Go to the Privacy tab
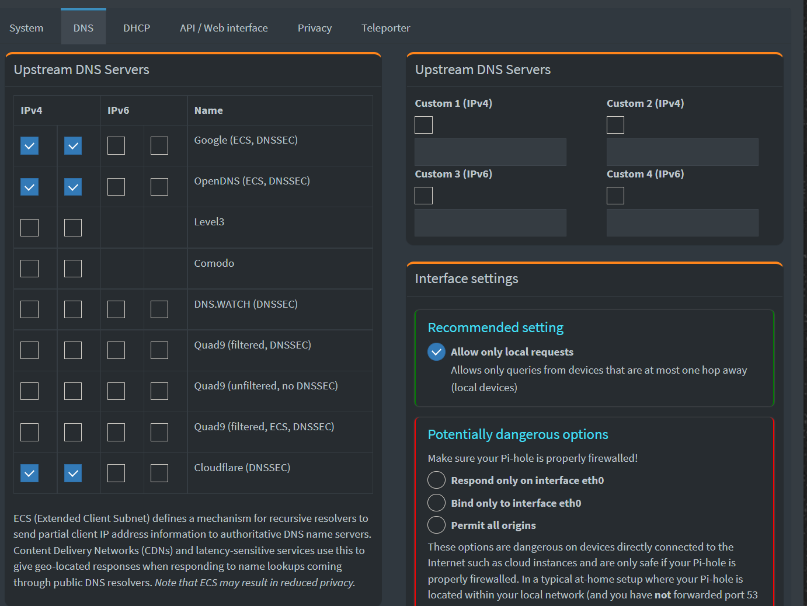The image size is (807, 606). [x=314, y=28]
